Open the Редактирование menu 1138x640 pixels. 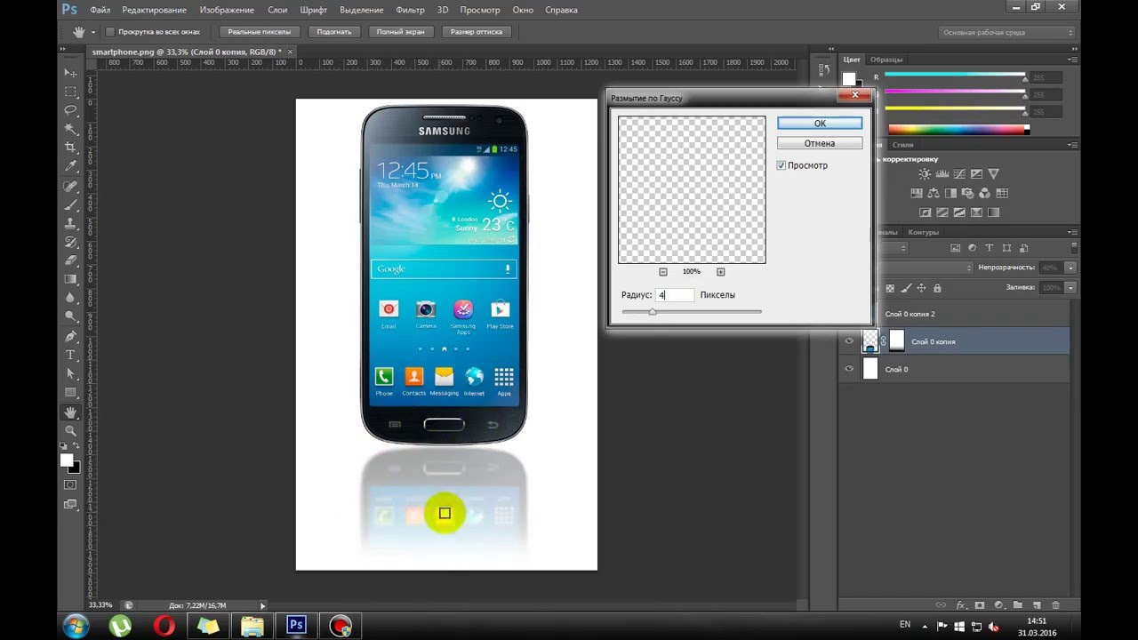[155, 10]
